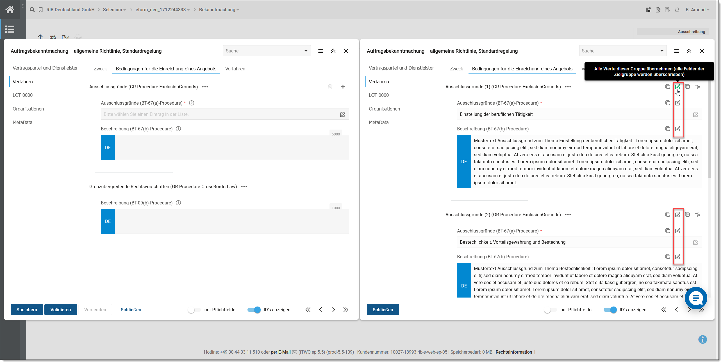Click the blue info icon at bottom right
This screenshot has height=364, width=723.
pyautogui.click(x=702, y=339)
